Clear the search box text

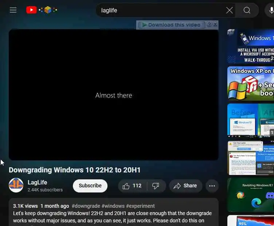(230, 10)
